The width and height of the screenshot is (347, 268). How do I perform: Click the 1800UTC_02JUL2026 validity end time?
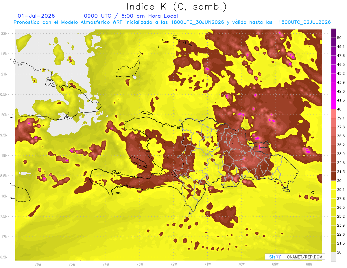pyautogui.click(x=304, y=22)
